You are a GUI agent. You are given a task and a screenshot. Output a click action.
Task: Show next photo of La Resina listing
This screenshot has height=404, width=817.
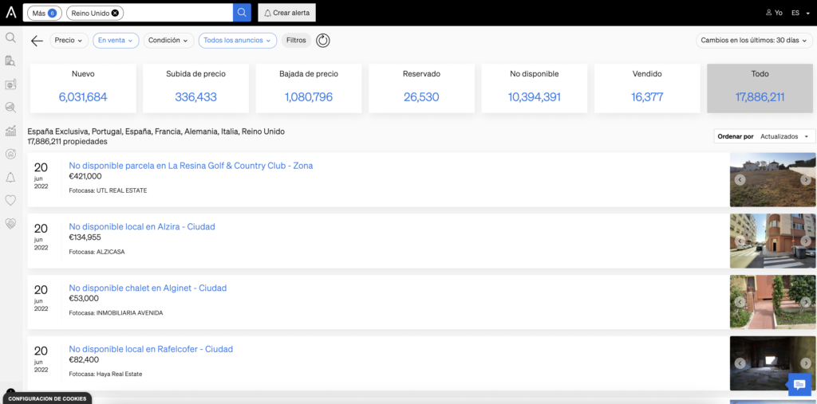(x=806, y=179)
